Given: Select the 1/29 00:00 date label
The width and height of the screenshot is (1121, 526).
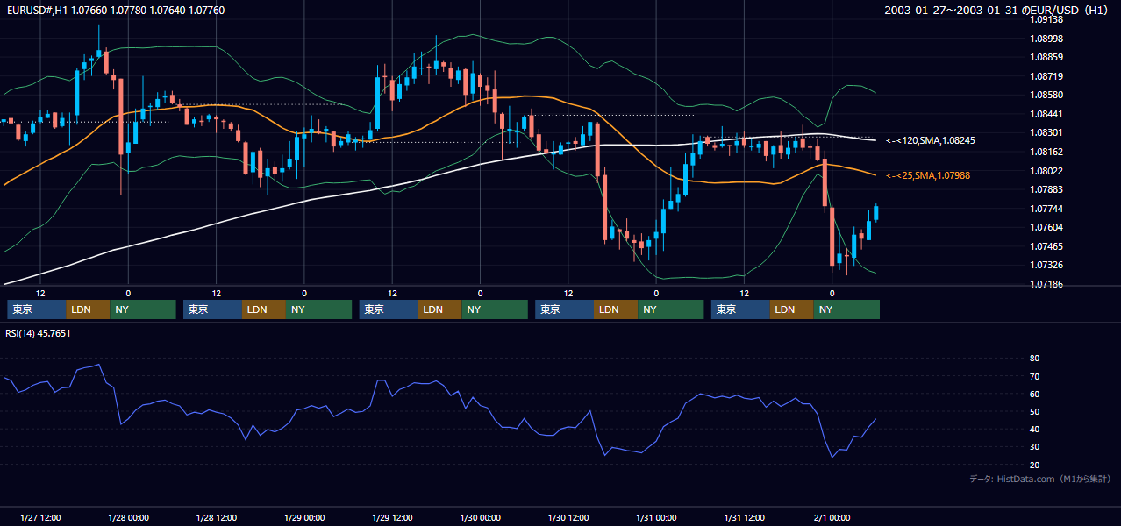Looking at the screenshot, I should pyautogui.click(x=304, y=517).
